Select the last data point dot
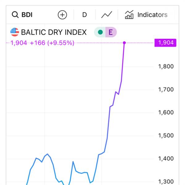Screen dimensions: 185x185 124,43
